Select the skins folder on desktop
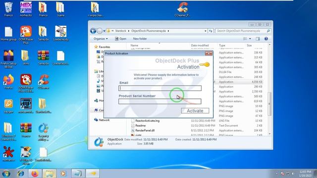Viewport: 317px width, 178px height. pos(26,58)
